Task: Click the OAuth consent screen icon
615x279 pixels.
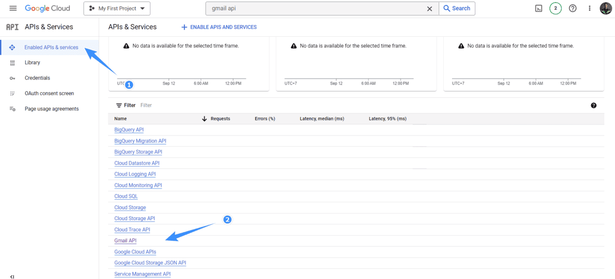Action: click(12, 94)
